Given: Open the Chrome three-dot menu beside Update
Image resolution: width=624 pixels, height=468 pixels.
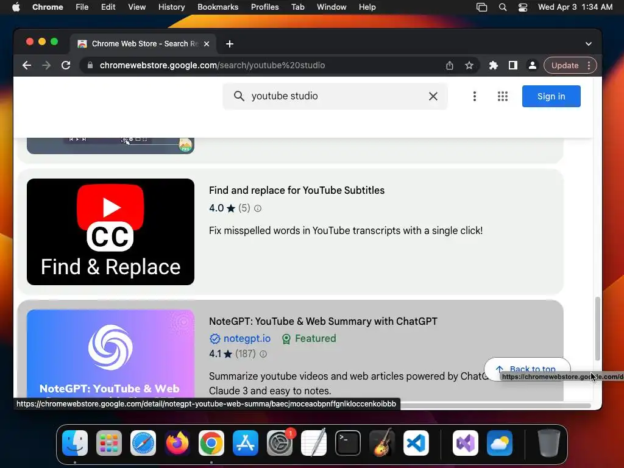Looking at the screenshot, I should (589, 65).
